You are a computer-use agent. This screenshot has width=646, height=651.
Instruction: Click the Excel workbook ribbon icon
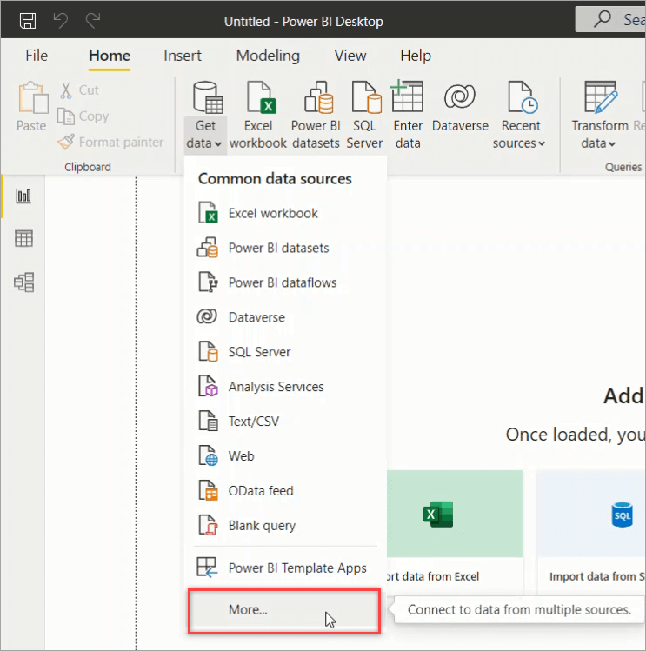tap(262, 97)
